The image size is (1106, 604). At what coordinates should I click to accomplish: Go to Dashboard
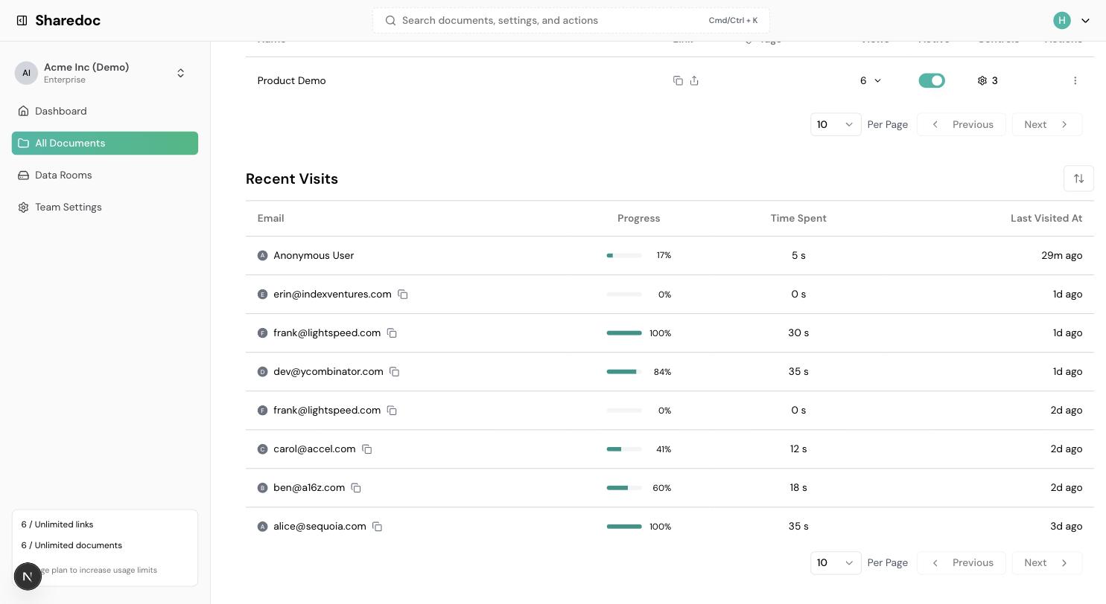[x=105, y=112]
